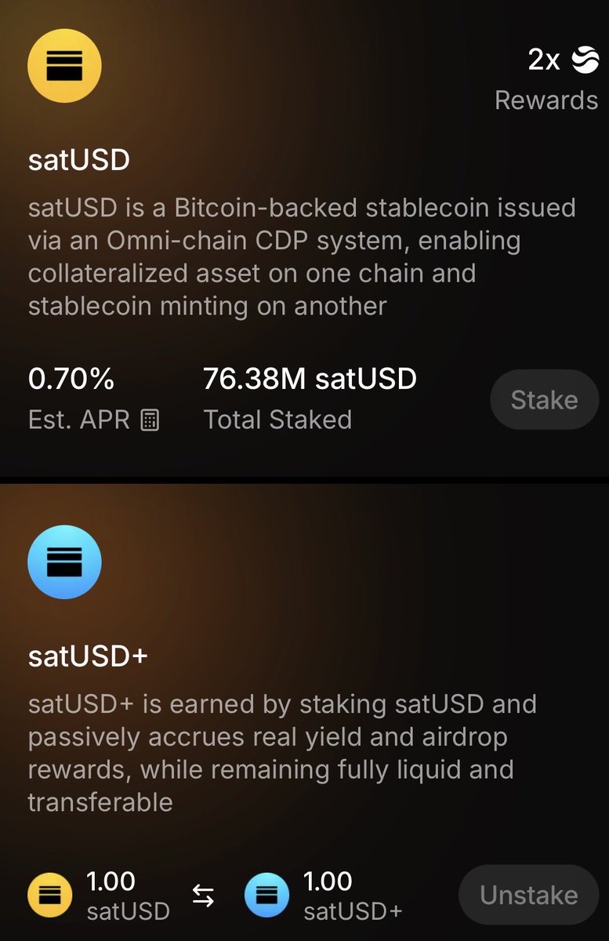Viewport: 609px width, 941px height.
Task: Click the swirl logo beside 2x
Action: [x=585, y=60]
